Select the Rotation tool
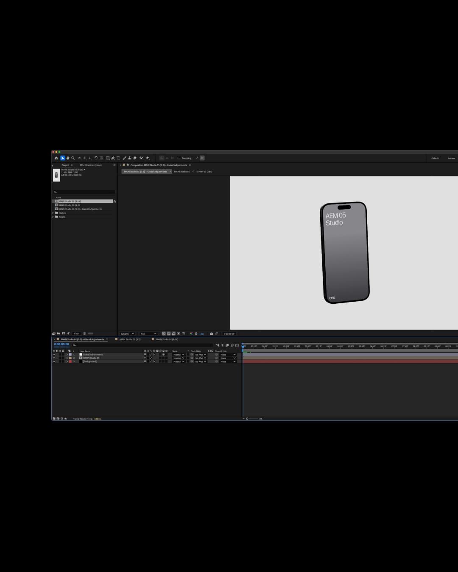 [x=96, y=158]
